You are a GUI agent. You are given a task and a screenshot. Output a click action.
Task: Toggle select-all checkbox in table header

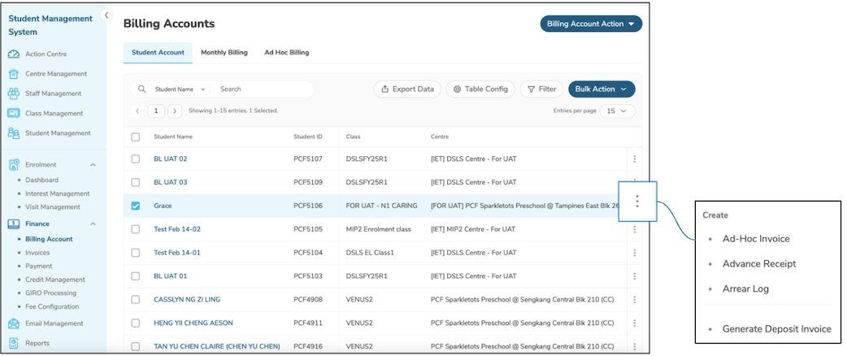coord(136,137)
